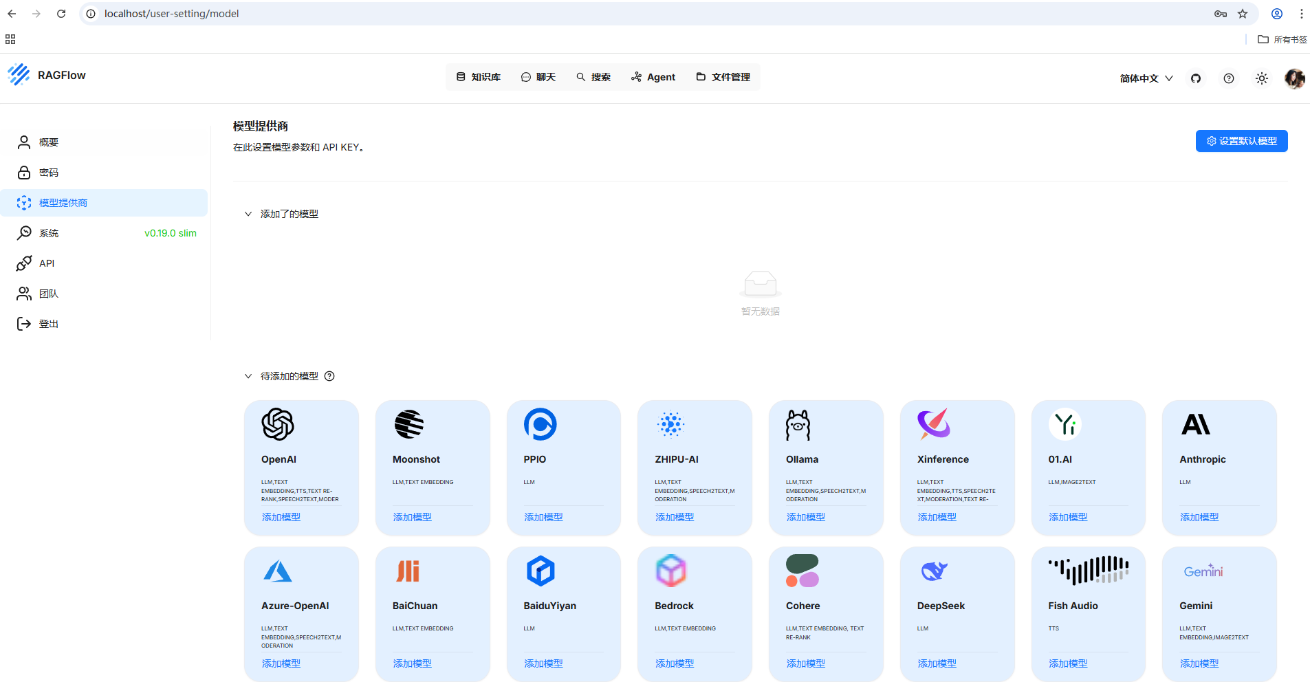Viewport: 1310px width, 682px height.
Task: Click the help icon beside 待添加的模型
Action: pos(329,376)
